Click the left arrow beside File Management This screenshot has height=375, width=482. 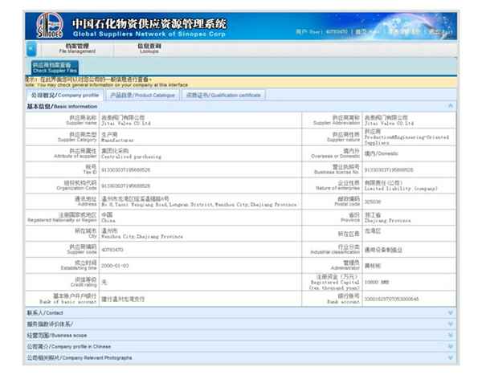(x=28, y=49)
